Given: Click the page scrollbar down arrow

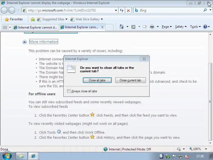Looking at the screenshot, I should (x=210, y=143).
